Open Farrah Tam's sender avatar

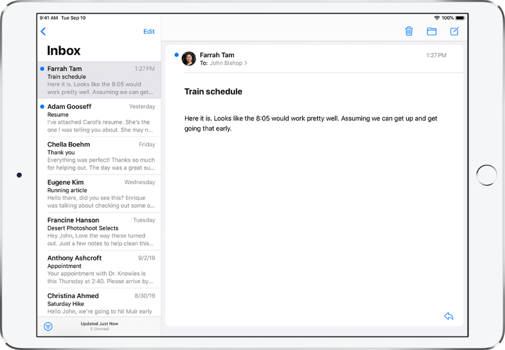(189, 58)
